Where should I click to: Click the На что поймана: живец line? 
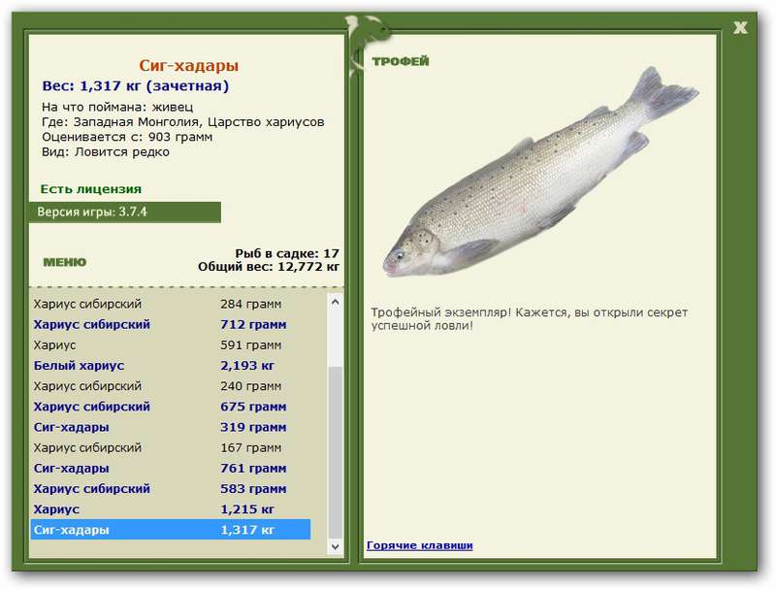coord(117,107)
